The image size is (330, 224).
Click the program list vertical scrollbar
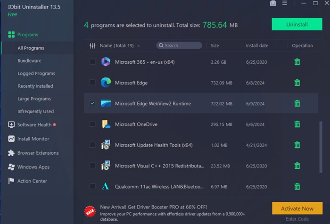coord(321,147)
